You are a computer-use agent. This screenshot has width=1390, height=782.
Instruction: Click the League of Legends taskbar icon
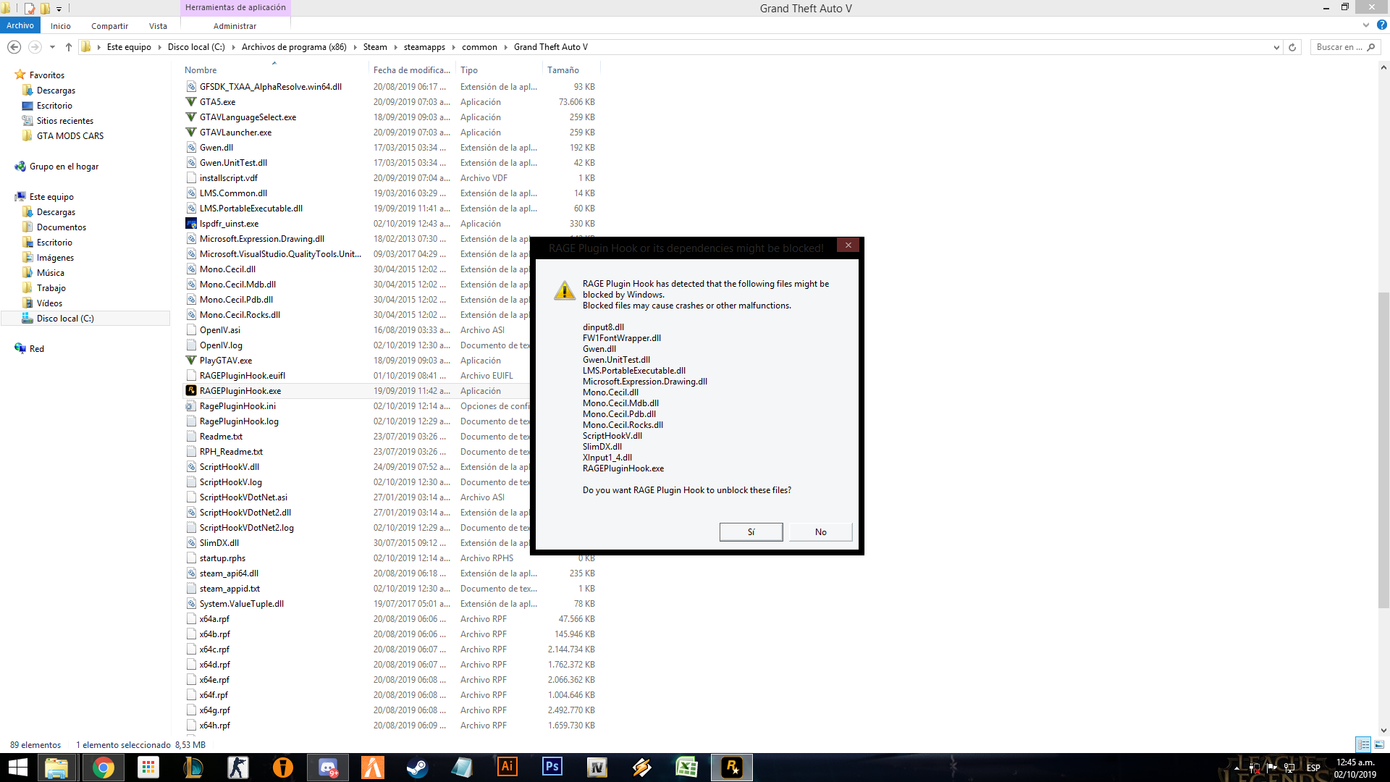pos(193,768)
